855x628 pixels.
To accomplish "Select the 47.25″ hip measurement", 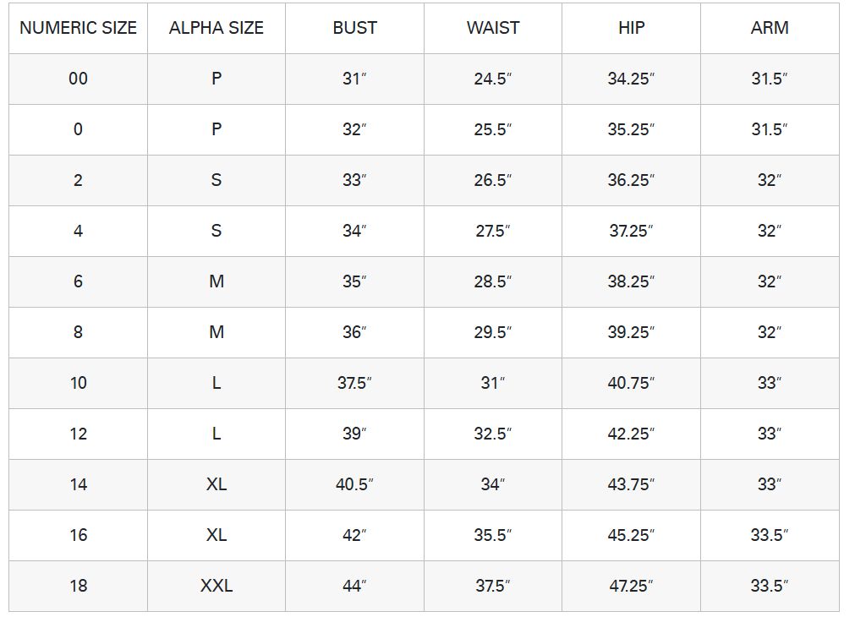I will pos(631,586).
